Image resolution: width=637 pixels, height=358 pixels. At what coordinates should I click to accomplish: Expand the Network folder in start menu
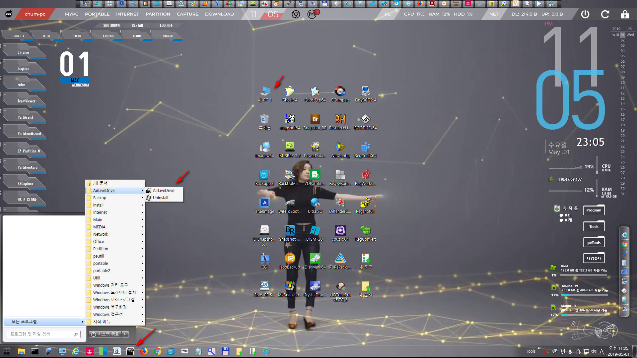[x=115, y=234]
